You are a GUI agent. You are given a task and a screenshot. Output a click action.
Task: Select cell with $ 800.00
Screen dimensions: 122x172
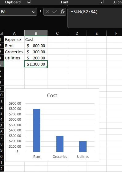(x=36, y=46)
